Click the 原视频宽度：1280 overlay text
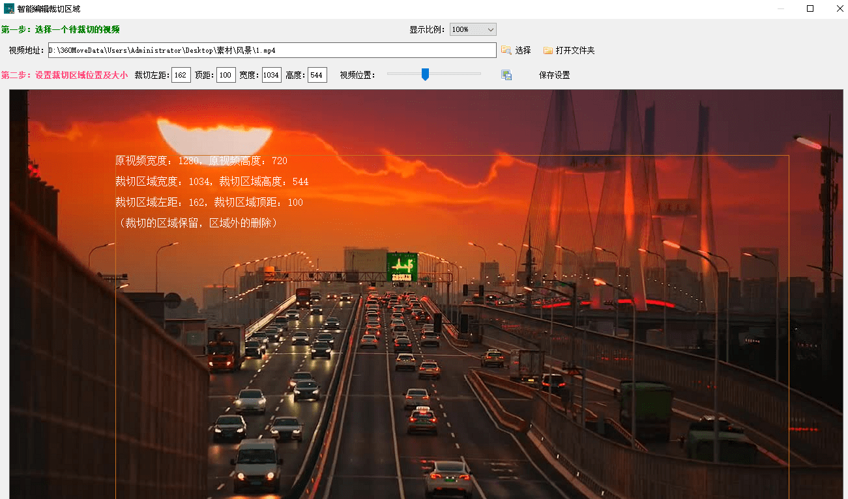The image size is (848, 499). click(156, 161)
